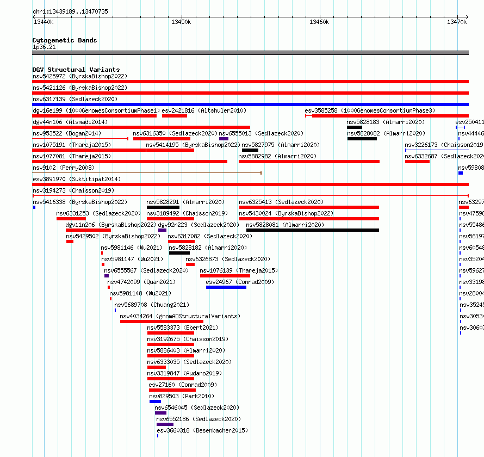The image size is (484, 457).
Task: Click the nsv9102 (Perry2008) label
Action: (64, 168)
